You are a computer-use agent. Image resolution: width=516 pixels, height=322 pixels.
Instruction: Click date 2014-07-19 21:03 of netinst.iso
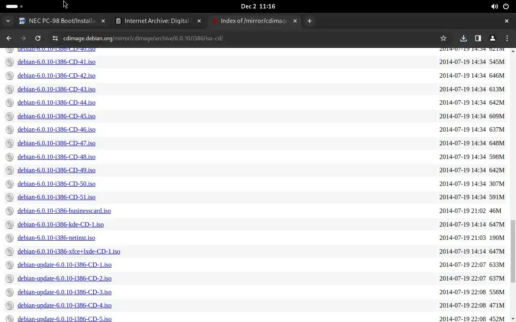(x=462, y=238)
